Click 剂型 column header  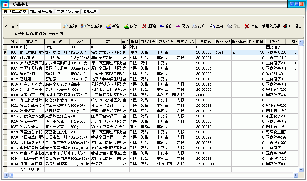tap(134, 42)
